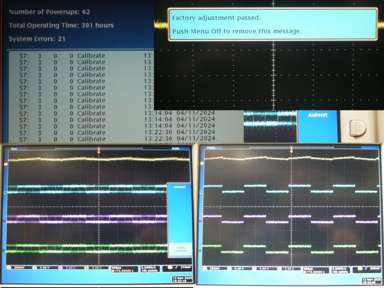
Task: Click the 2.50MS/s sample rate on PreVu screen
Action: coord(339,268)
